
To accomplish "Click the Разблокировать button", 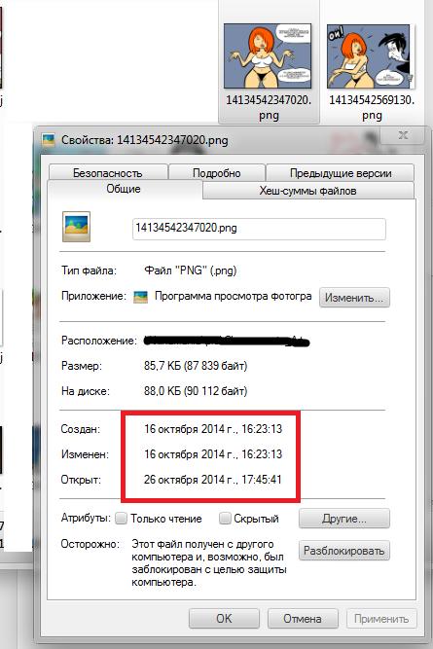I will pyautogui.click(x=344, y=551).
